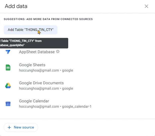
Task: Select Google Calendar data source
Action: (34, 101)
